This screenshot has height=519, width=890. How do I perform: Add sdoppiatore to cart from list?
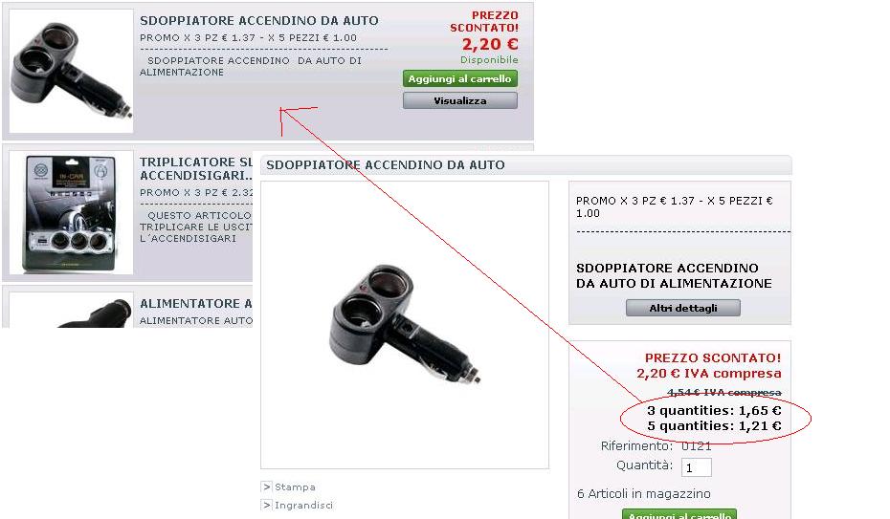coord(459,78)
